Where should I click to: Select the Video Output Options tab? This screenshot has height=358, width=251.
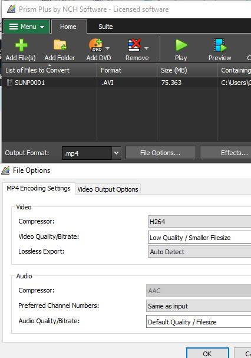point(108,189)
